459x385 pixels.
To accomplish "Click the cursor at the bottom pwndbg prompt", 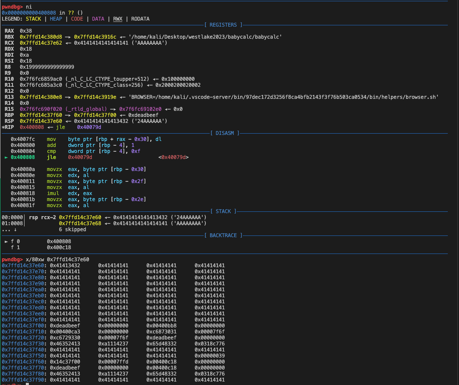I will pos(27,384).
